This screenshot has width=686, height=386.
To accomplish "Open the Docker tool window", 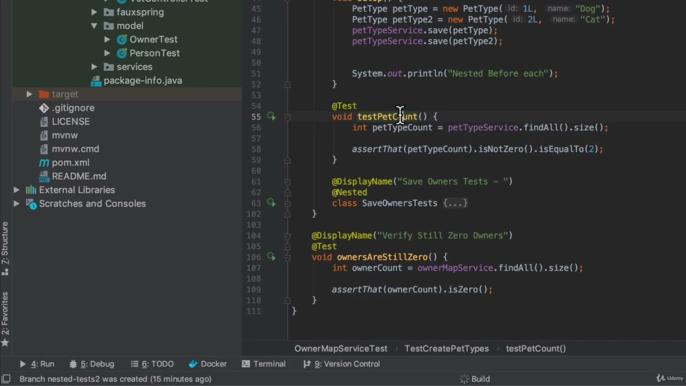I will 208,364.
